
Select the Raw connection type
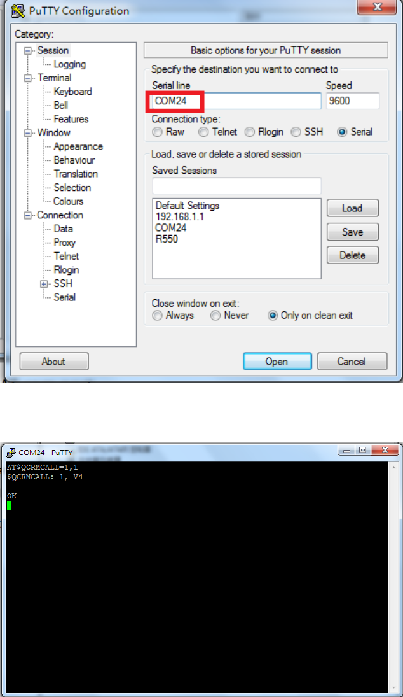157,132
